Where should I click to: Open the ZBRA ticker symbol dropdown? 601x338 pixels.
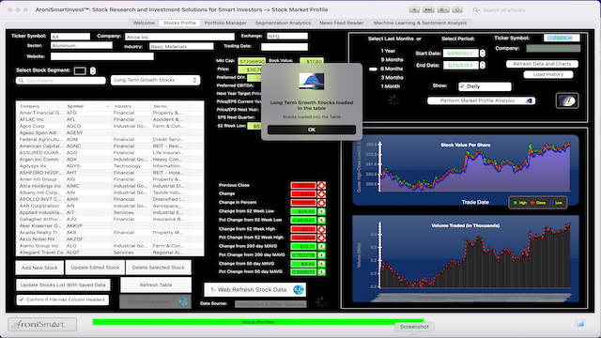tap(562, 38)
